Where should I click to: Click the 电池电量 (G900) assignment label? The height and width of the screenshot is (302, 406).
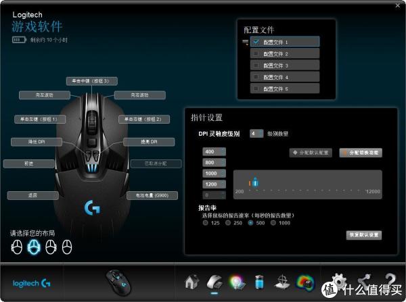click(x=152, y=195)
